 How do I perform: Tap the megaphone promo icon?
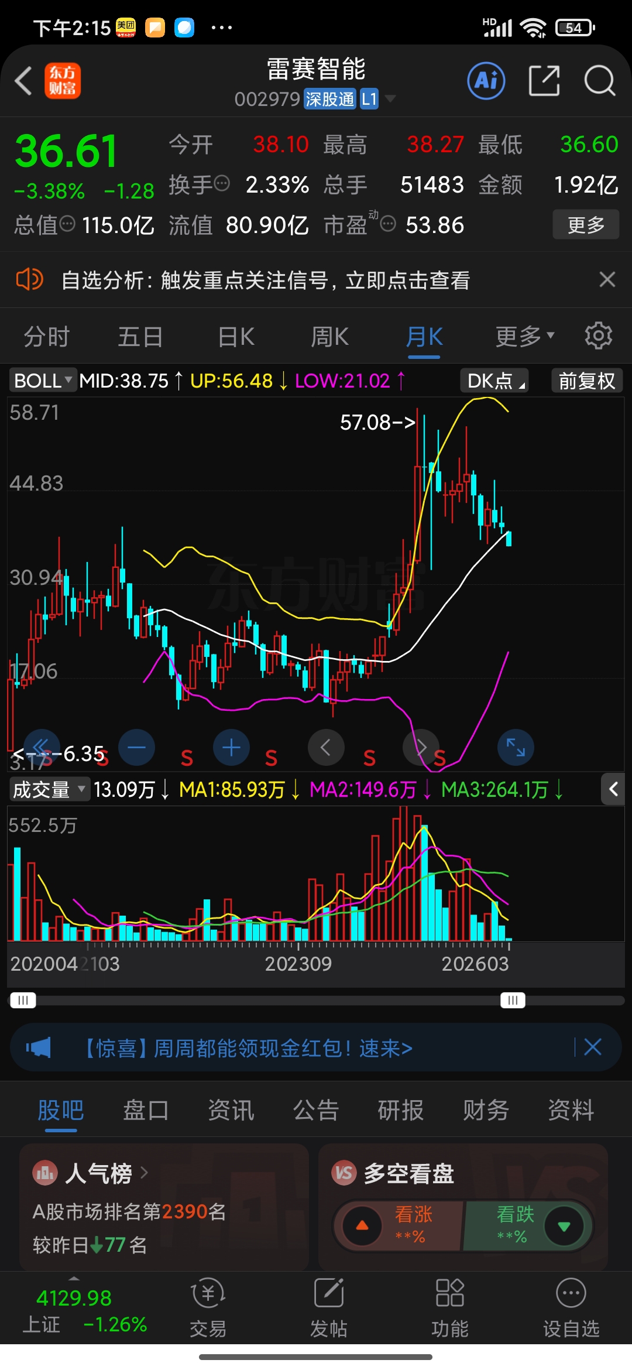39,1047
